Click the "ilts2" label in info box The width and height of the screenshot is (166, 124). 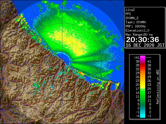click(130, 10)
